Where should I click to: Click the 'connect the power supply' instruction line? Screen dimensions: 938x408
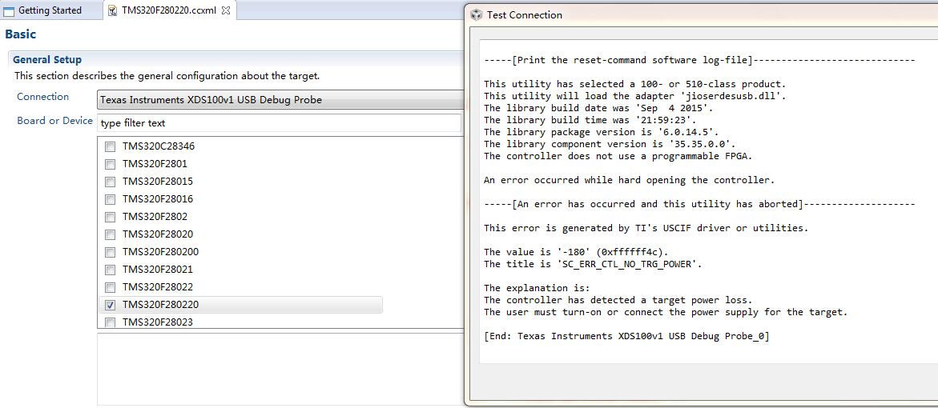(666, 312)
